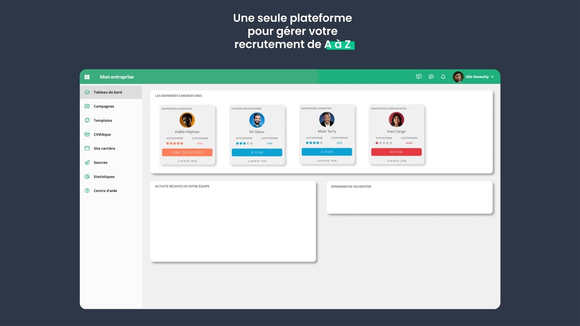Open Templates using its sidebar icon
This screenshot has height=326, width=580.
click(x=87, y=120)
